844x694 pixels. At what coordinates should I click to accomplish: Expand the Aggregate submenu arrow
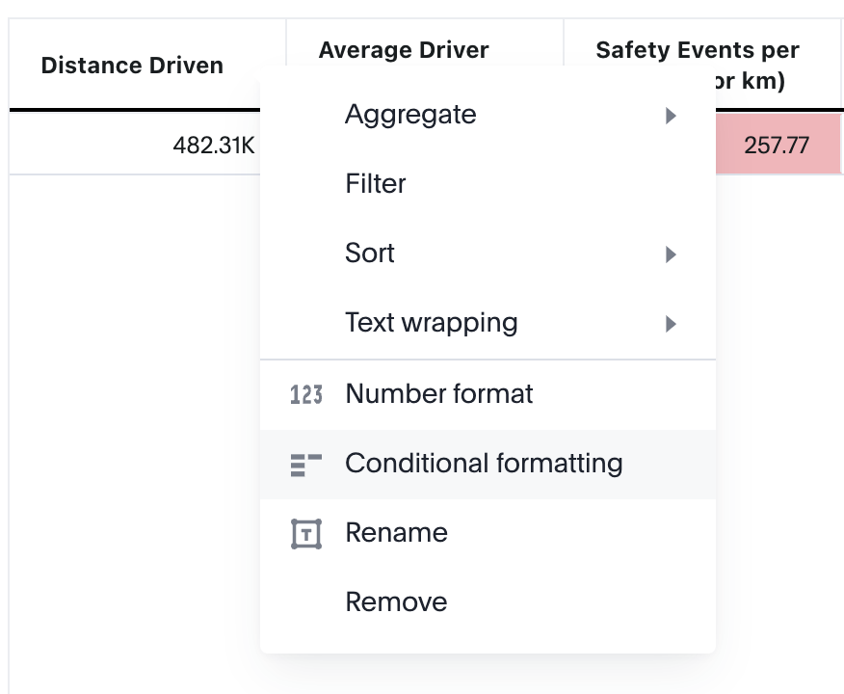click(671, 116)
